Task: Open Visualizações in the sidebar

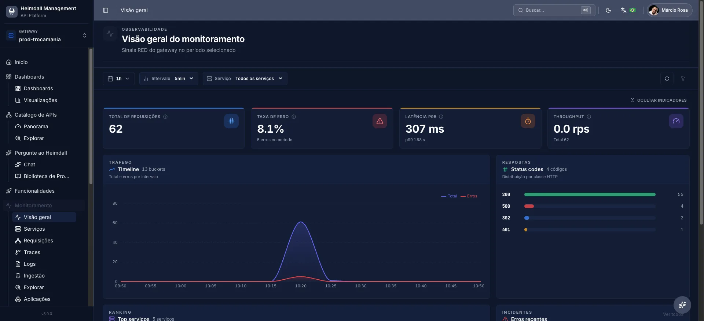Action: tap(44, 100)
